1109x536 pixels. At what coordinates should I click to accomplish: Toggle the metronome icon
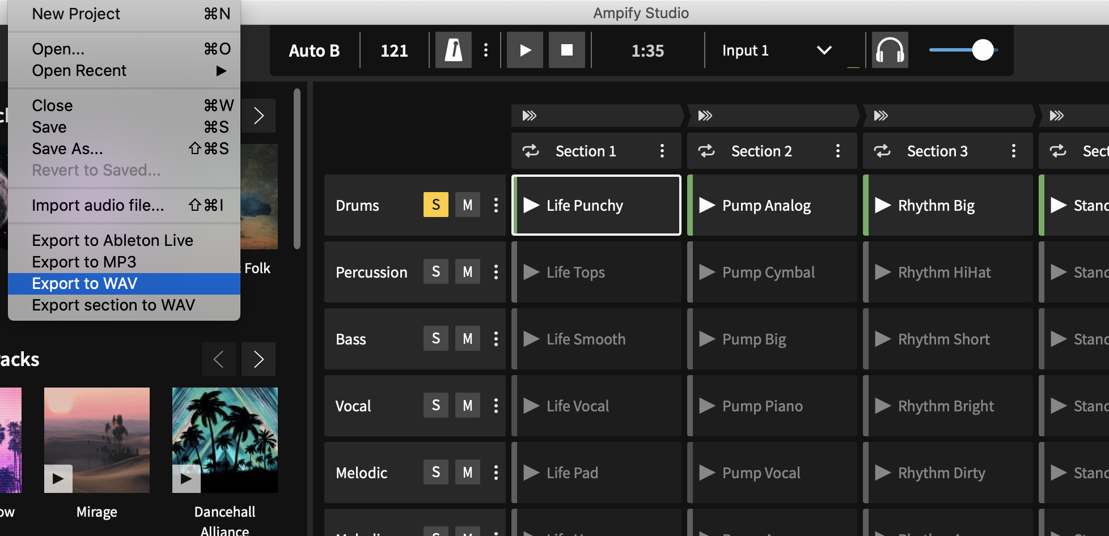(453, 50)
